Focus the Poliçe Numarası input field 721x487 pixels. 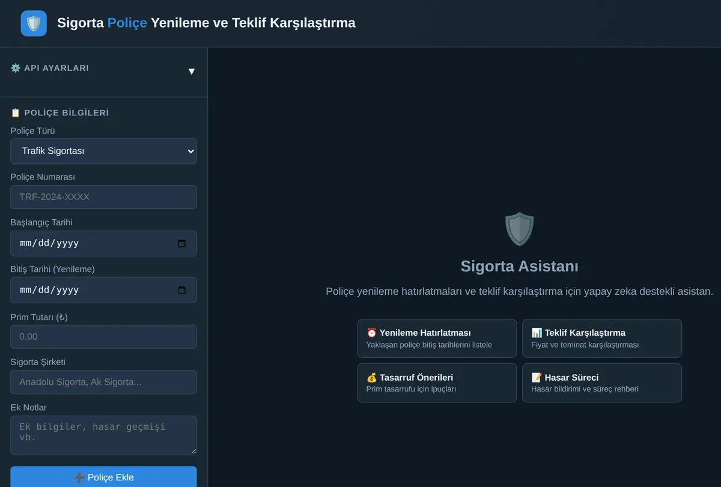click(x=103, y=197)
